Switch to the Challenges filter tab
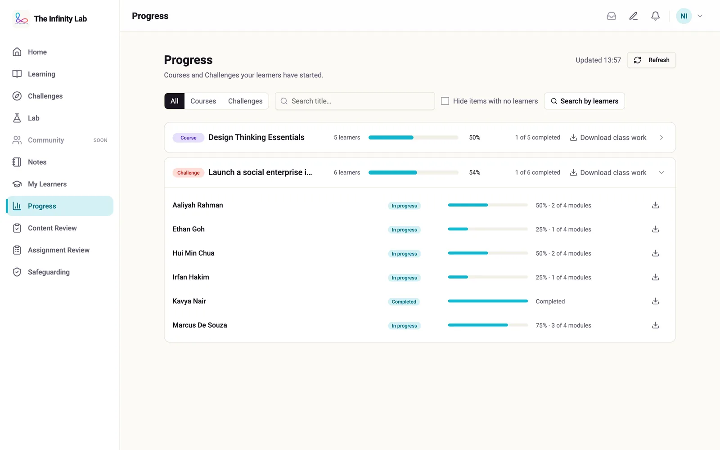The image size is (720, 450). click(x=245, y=101)
